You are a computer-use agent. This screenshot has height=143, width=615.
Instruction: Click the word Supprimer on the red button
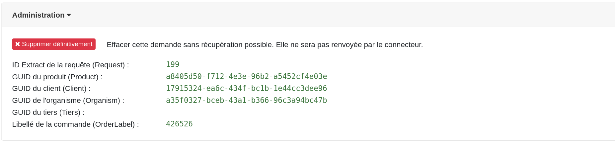(x=37, y=44)
